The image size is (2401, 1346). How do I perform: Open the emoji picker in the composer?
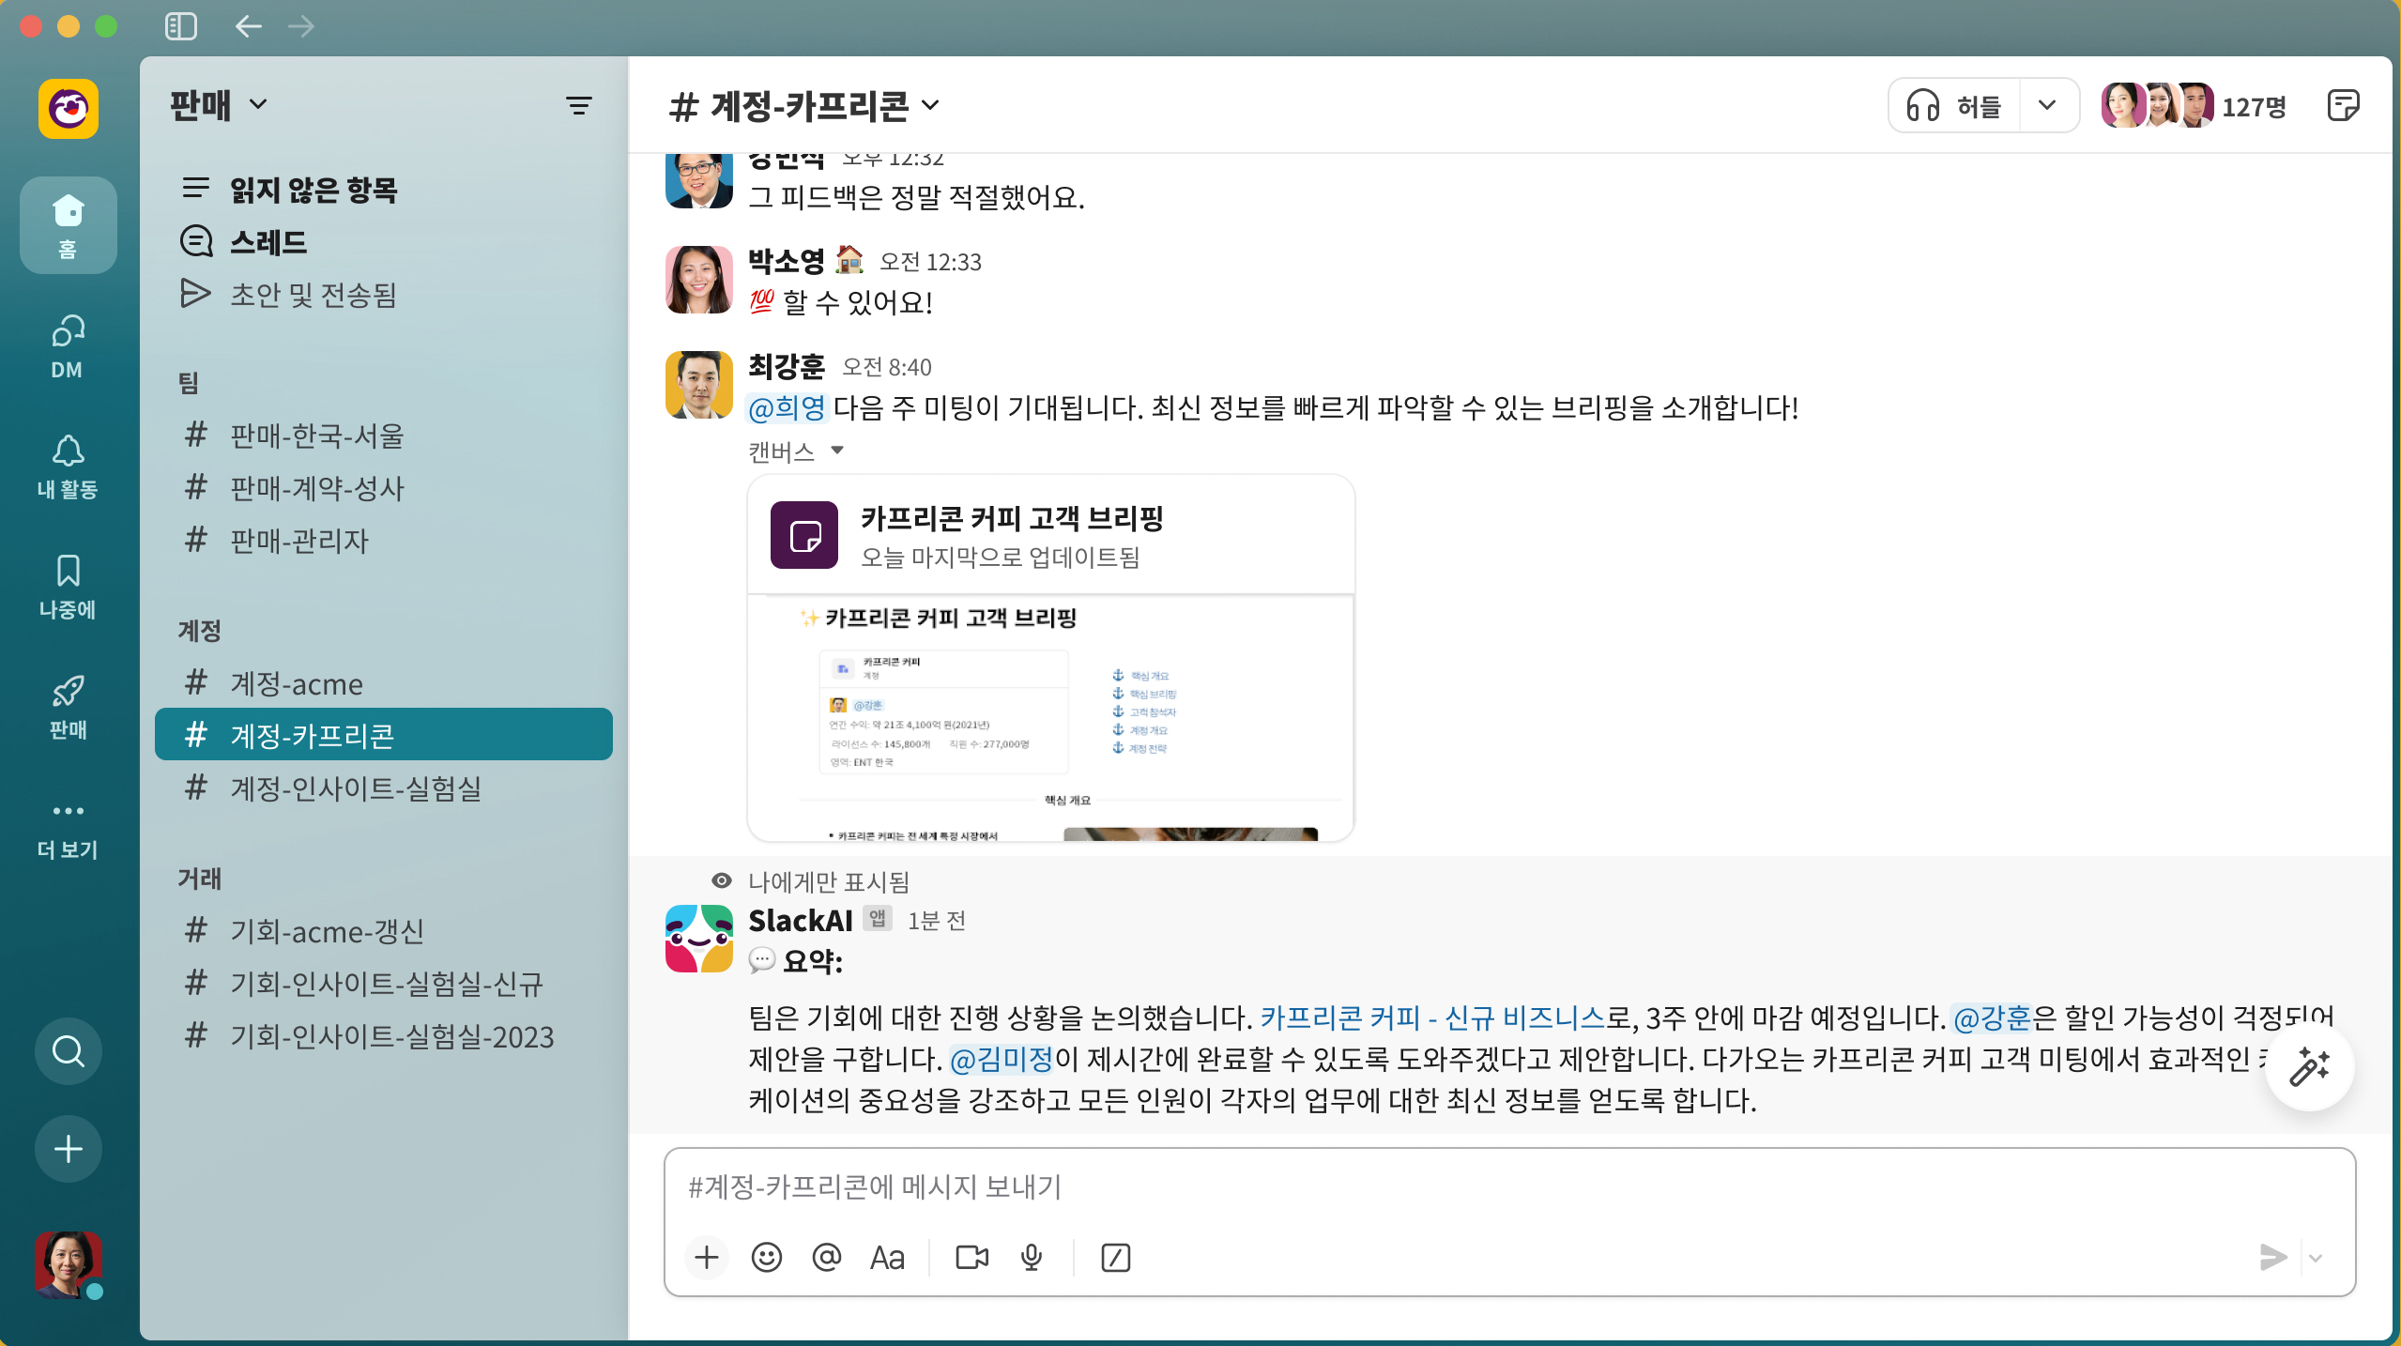tap(766, 1258)
